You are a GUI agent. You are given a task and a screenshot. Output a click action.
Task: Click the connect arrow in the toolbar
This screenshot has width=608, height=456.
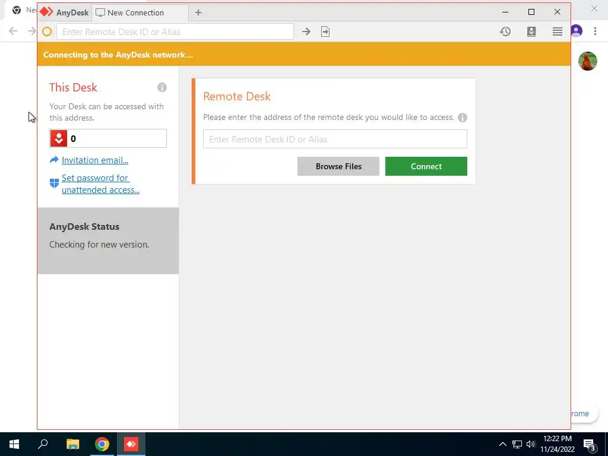[306, 32]
